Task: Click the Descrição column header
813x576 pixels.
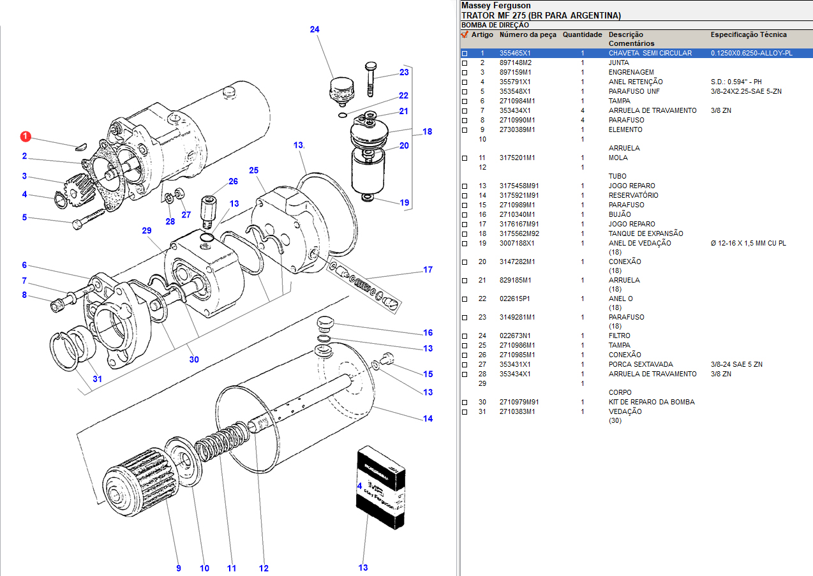Action: click(625, 35)
